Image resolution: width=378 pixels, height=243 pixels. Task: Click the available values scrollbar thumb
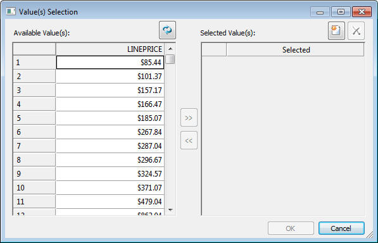click(x=170, y=59)
